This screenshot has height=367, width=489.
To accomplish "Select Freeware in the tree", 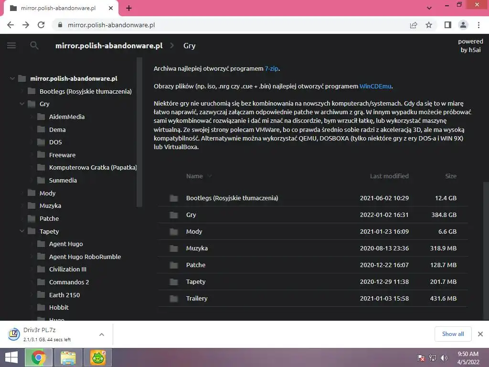I will (63, 155).
